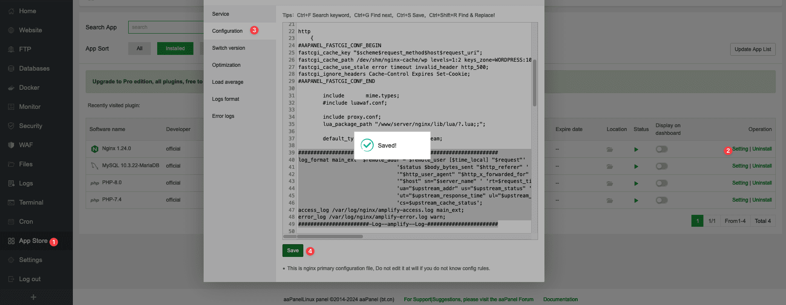Open Setting link for PHP-7.4

coord(740,200)
